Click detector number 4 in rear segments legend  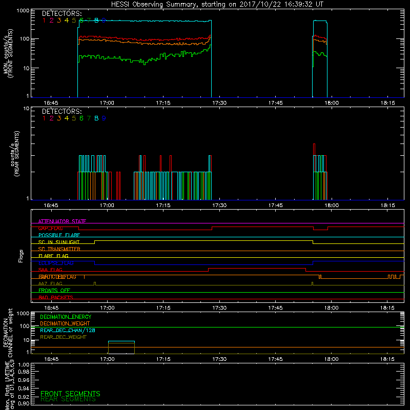tap(67, 118)
